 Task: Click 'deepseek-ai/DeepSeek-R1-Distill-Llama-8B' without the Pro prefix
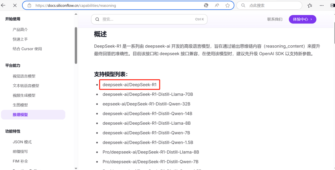[147, 123]
